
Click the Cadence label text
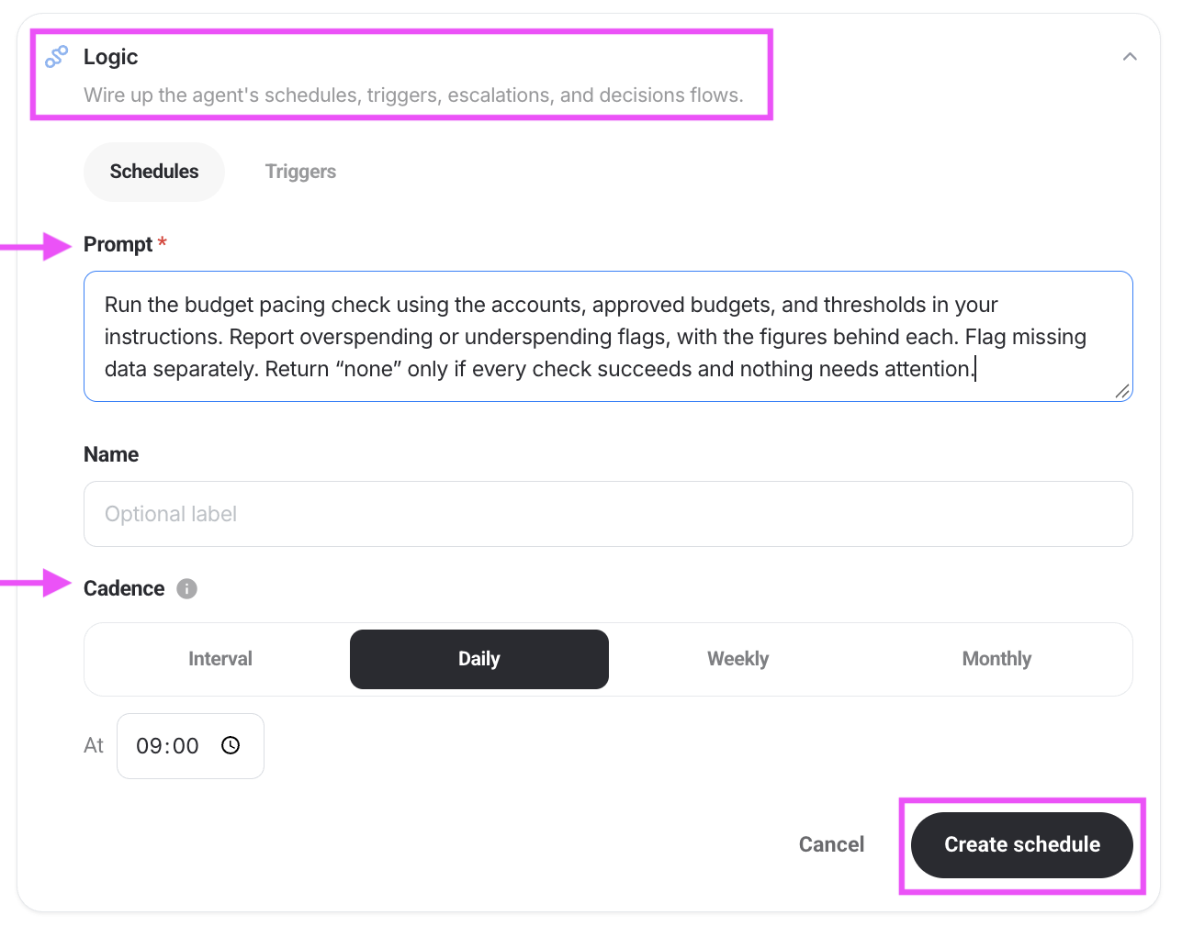click(124, 588)
